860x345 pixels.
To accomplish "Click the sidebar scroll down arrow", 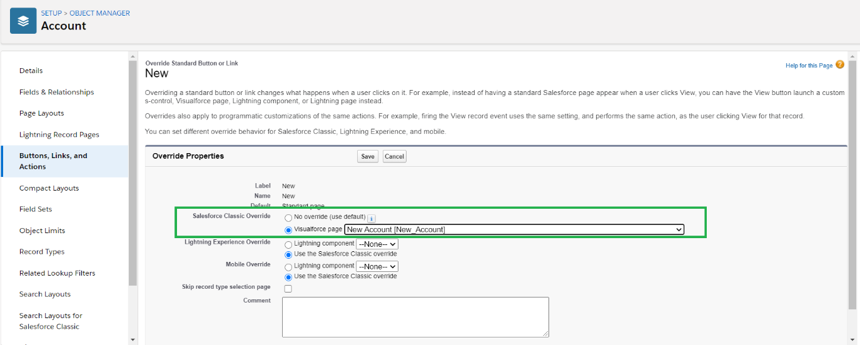I will [133, 339].
